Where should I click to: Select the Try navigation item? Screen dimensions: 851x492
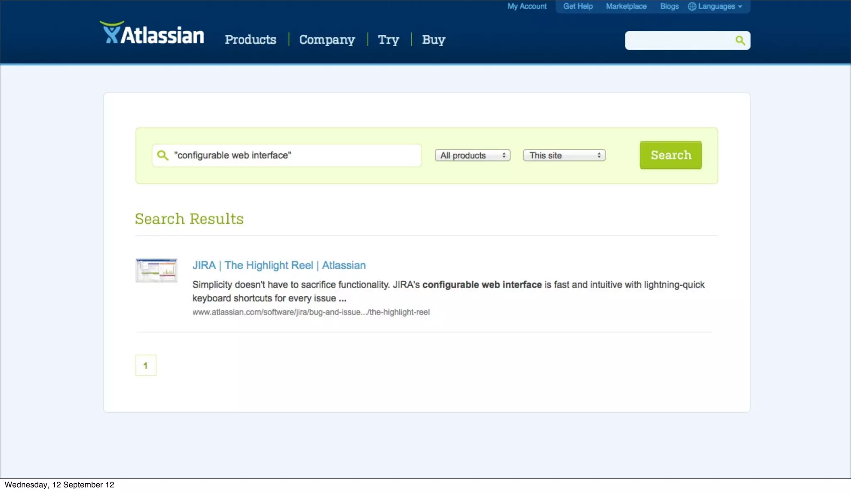pyautogui.click(x=388, y=40)
